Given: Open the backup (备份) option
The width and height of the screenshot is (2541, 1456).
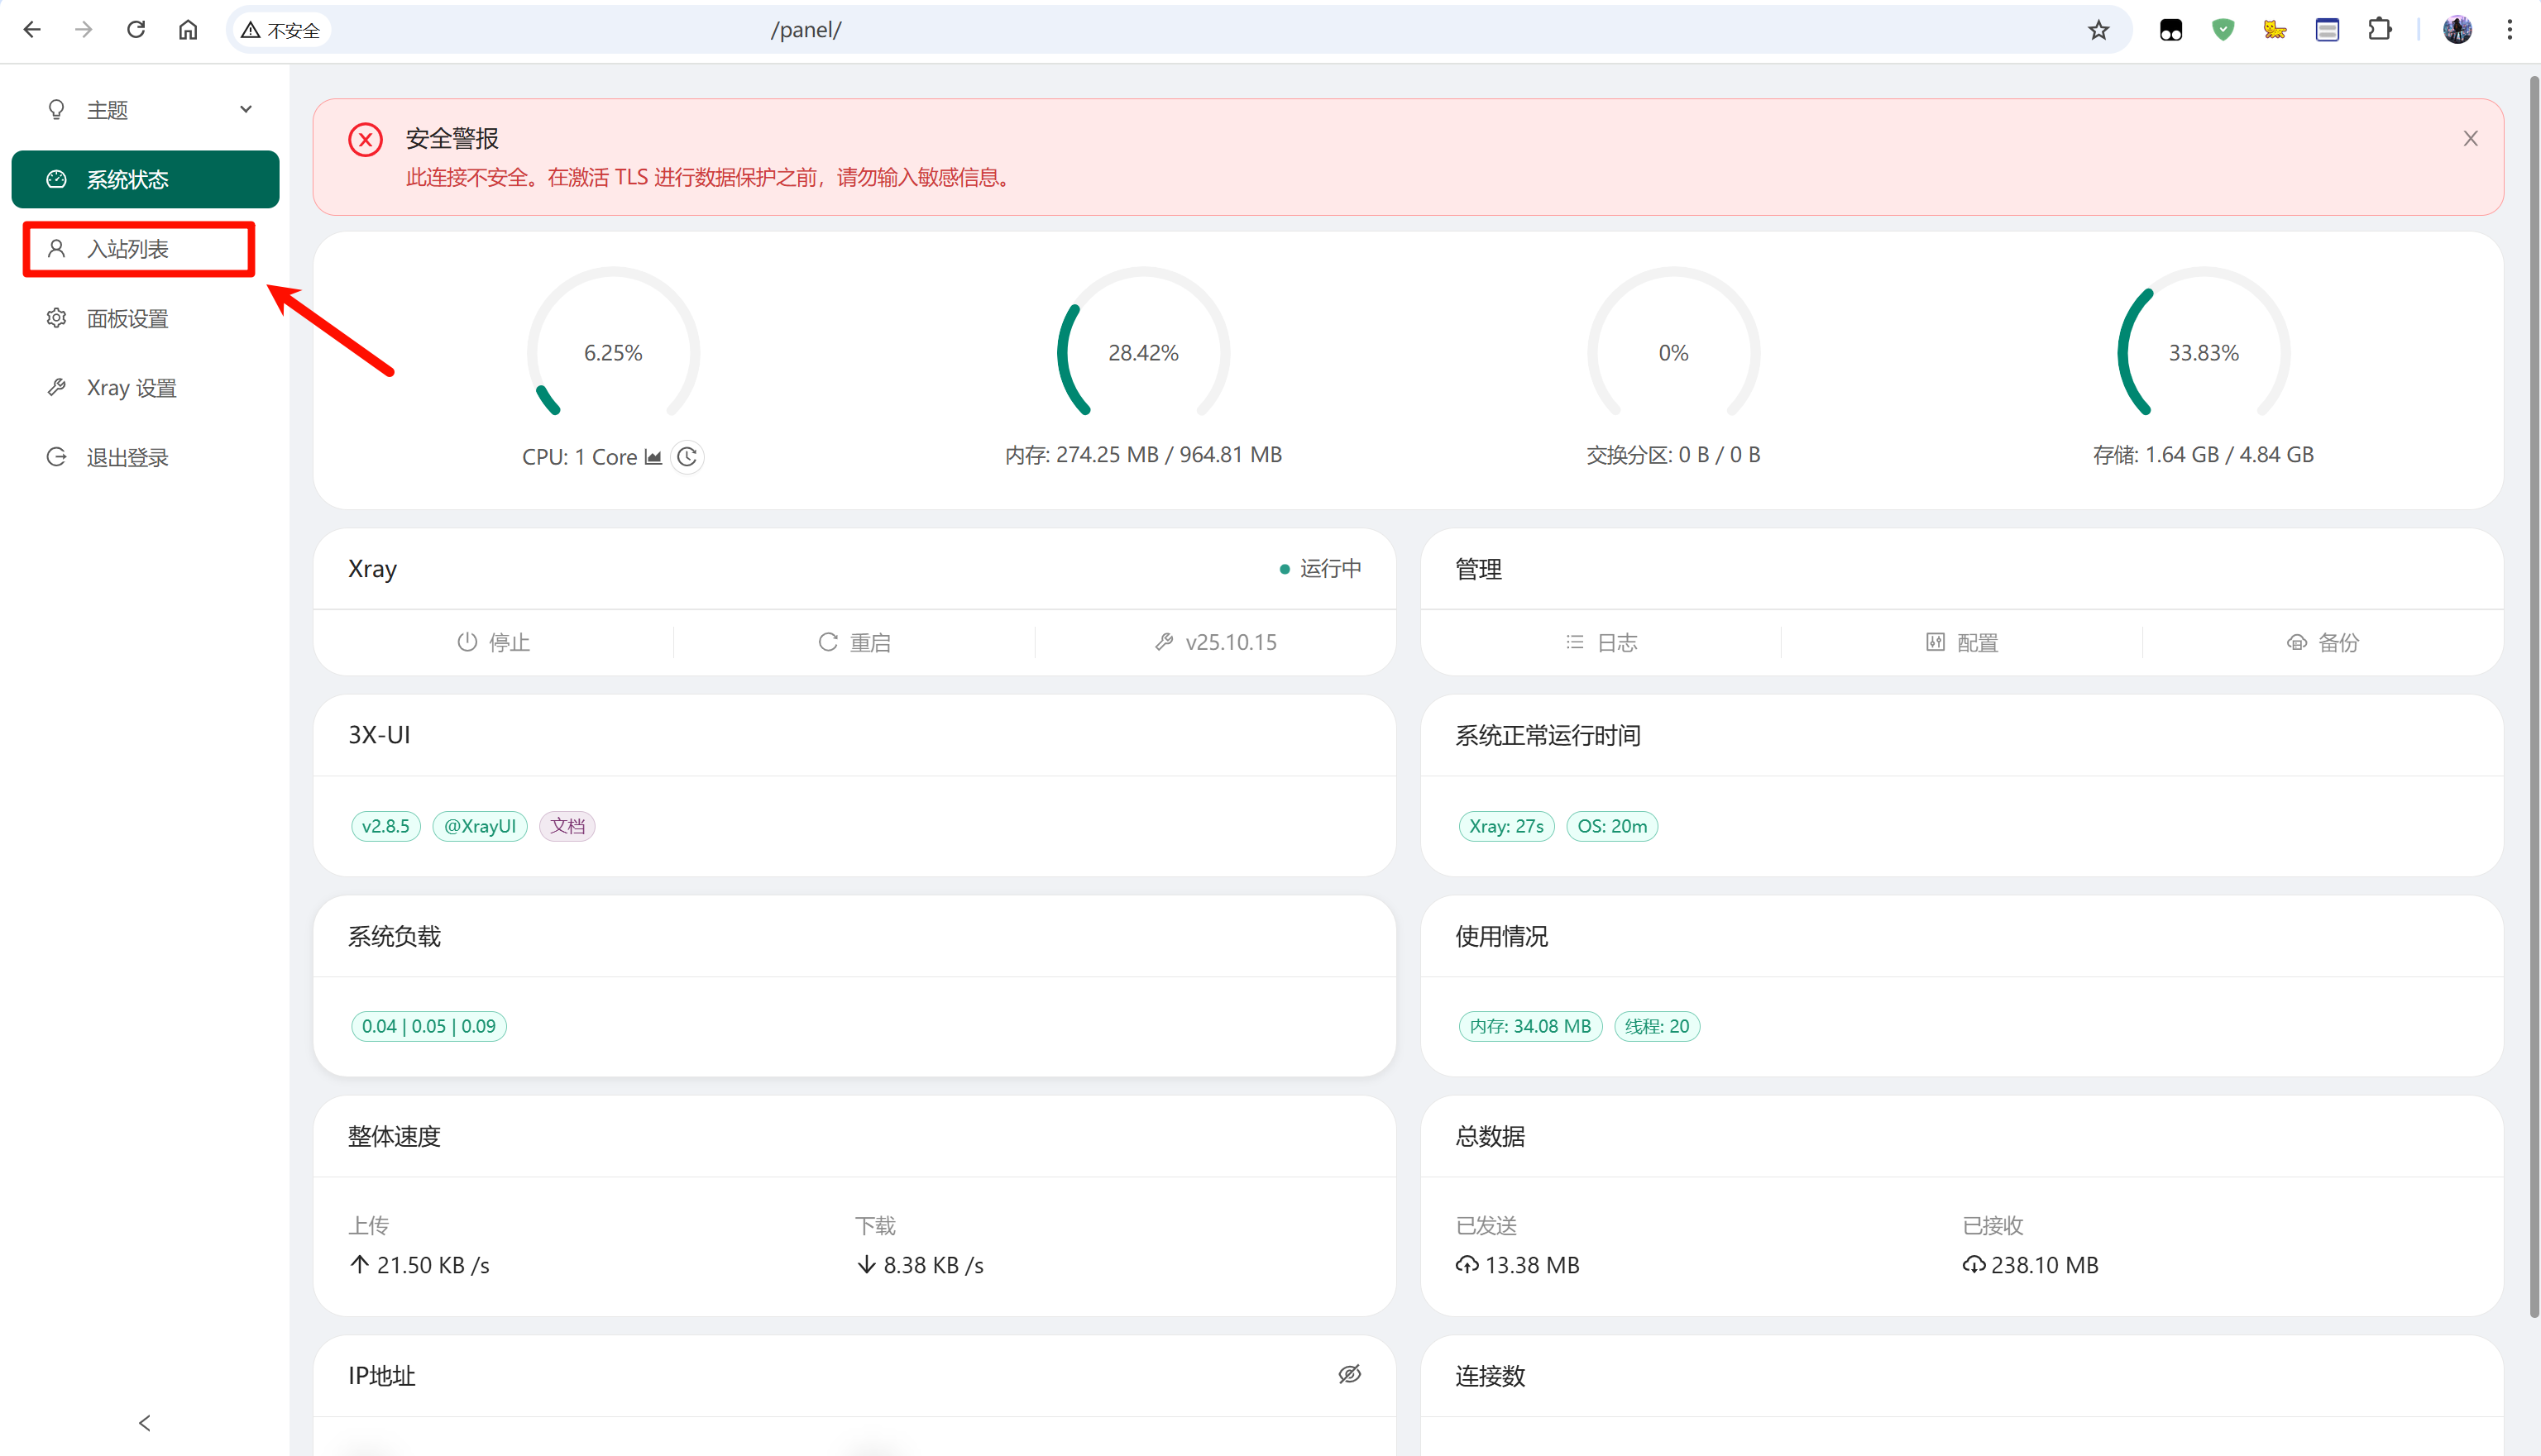Looking at the screenshot, I should pos(2323,642).
